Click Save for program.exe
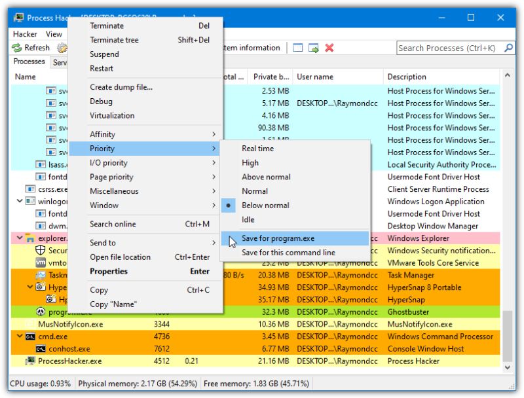The width and height of the screenshot is (524, 398). tap(295, 238)
